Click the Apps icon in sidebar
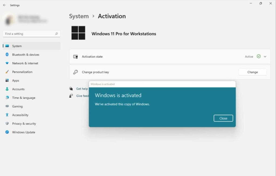This screenshot has width=276, height=176. 7,80
